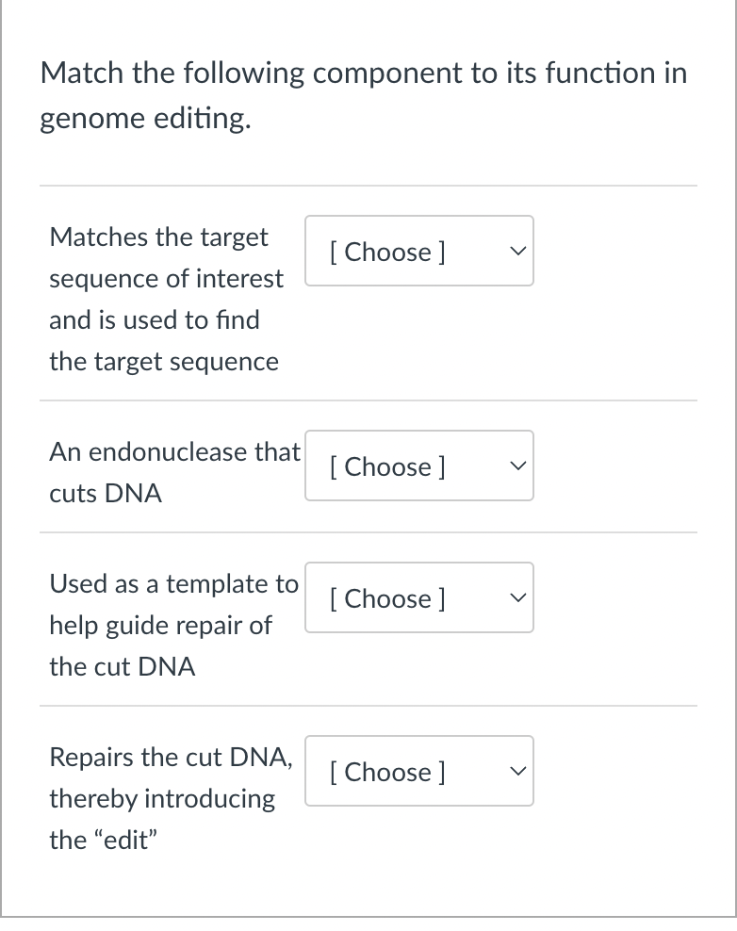This screenshot has width=737, height=931.
Task: Click the chevron on the last Choose dropdown
Action: coord(516,771)
